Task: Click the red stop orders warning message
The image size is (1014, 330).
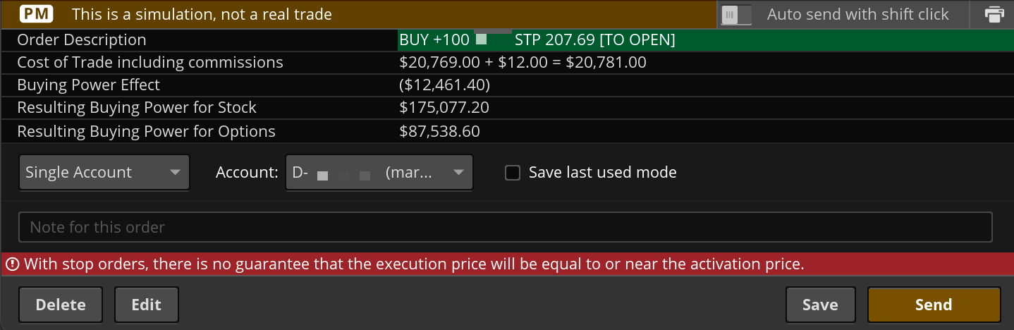Action: coord(414,264)
